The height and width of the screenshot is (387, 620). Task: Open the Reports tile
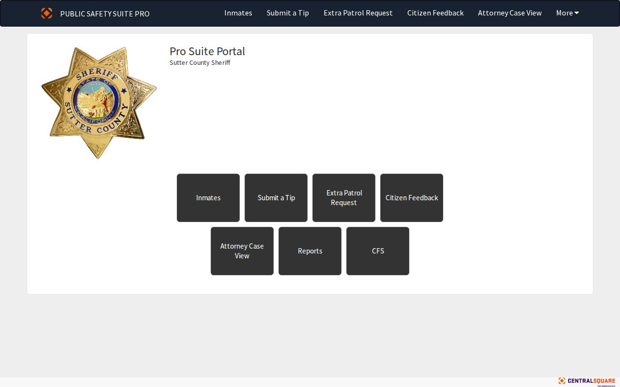pos(310,251)
